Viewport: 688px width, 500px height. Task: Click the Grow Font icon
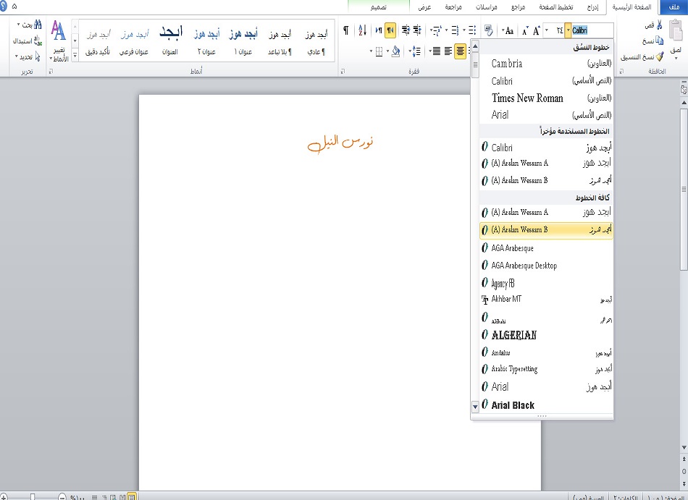tap(537, 30)
